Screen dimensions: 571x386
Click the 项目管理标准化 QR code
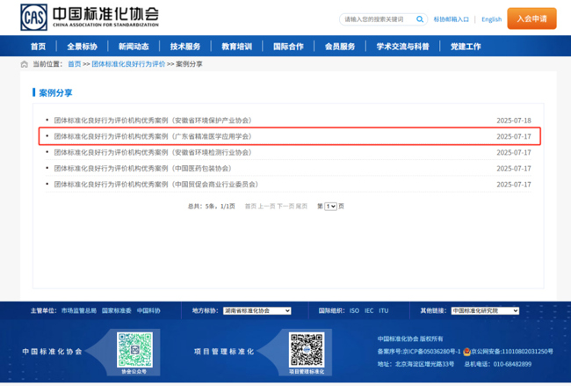307,349
